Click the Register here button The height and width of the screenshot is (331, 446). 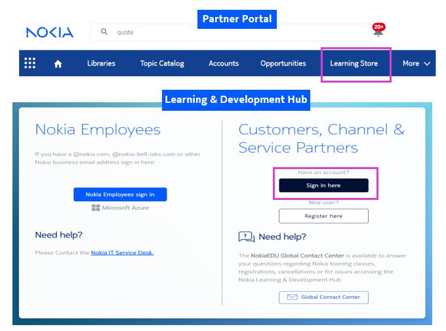[x=323, y=216]
